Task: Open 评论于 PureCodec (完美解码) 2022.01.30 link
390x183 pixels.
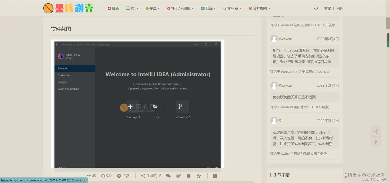Action: [300, 72]
